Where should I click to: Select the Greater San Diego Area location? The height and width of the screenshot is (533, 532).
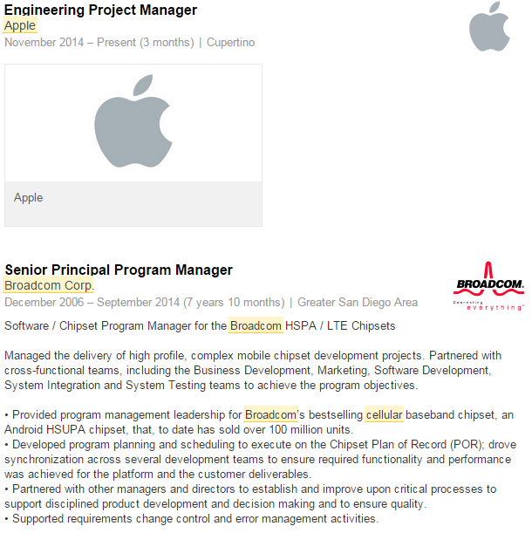[358, 303]
